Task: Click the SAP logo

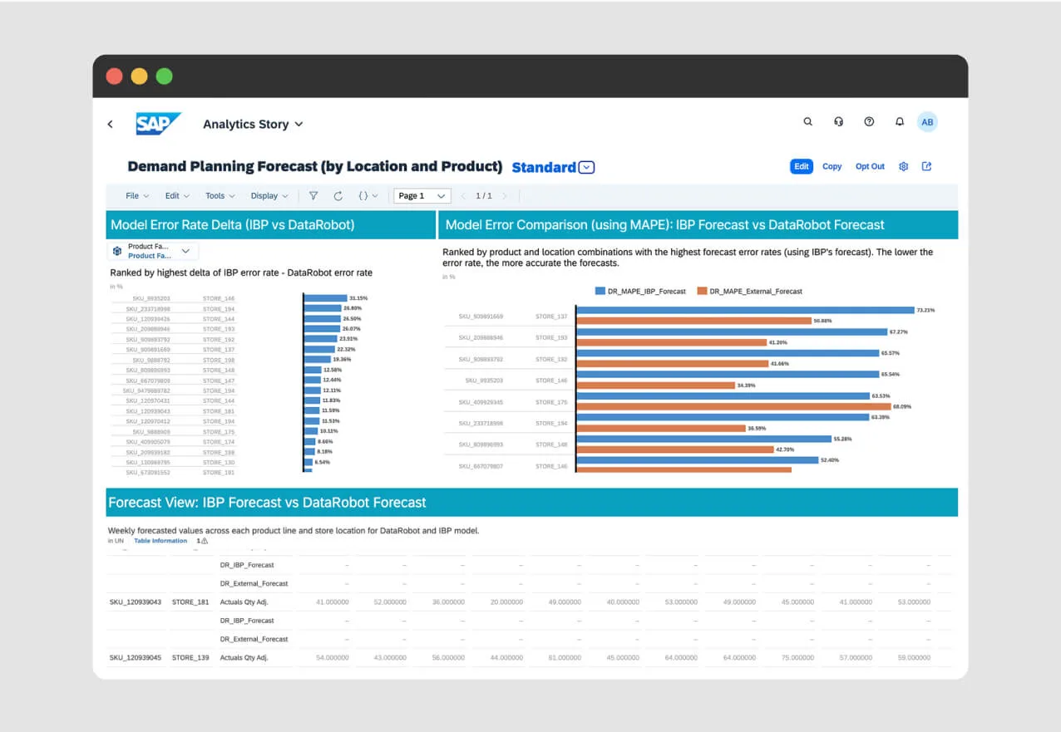Action: [158, 124]
